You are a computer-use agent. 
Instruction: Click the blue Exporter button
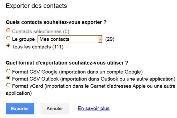20,109
